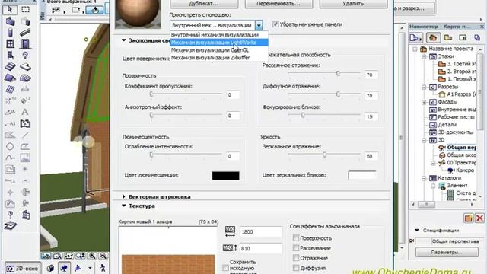Collapse the Спецификации section in Navigator
Image resolution: width=487 pixels, height=274 pixels.
[x=417, y=230]
